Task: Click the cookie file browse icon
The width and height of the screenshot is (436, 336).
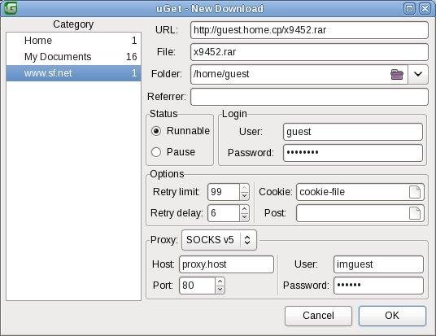Action: [x=415, y=192]
